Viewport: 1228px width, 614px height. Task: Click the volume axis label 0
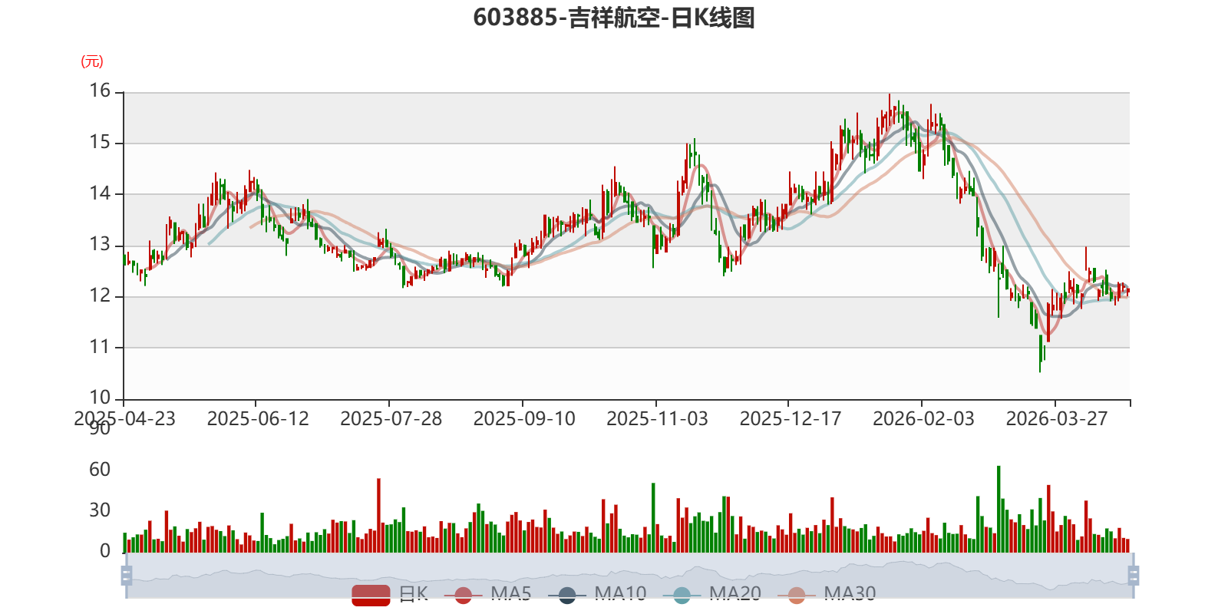105,551
